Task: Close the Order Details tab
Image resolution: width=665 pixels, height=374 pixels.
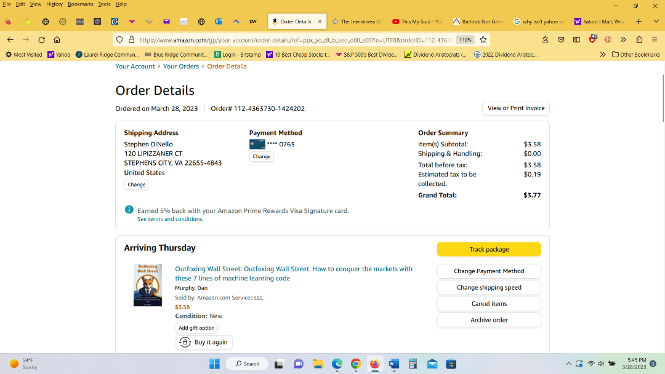Action: point(320,22)
